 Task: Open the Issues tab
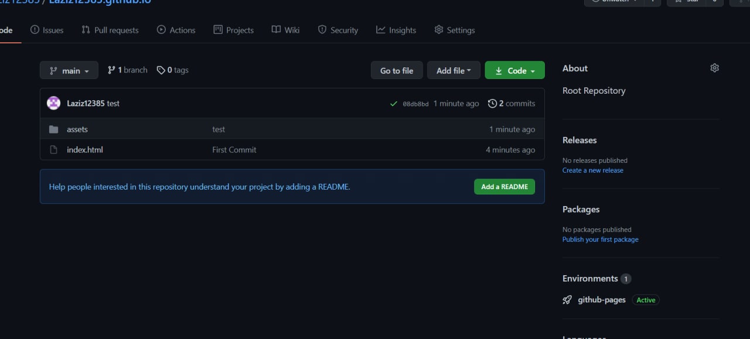(47, 30)
